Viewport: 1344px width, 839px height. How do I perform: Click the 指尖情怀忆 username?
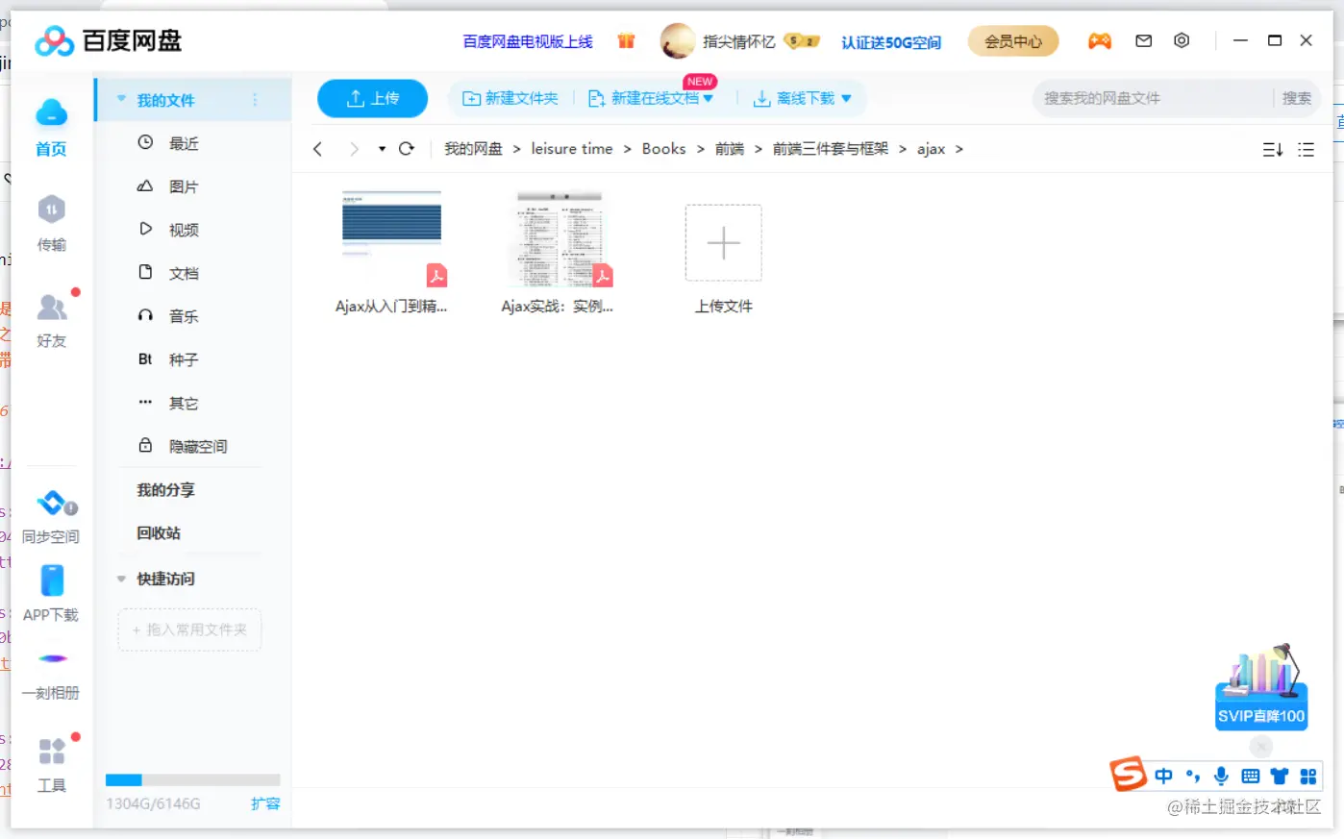738,41
